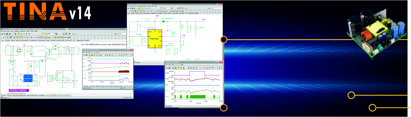411x117 pixels.
Task: Select the TR result1 tab in the TR result1 diagram window
Action: (169, 107)
